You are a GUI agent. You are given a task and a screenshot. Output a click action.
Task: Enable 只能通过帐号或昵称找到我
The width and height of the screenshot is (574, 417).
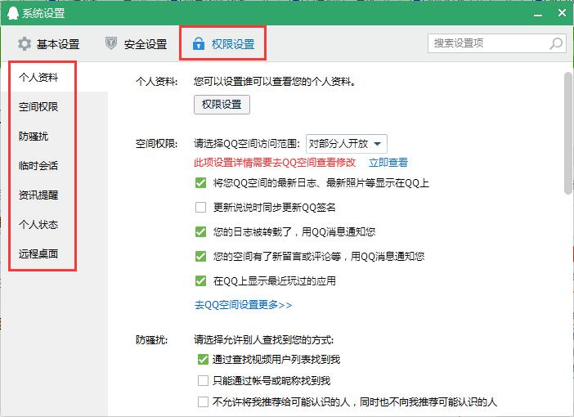click(203, 381)
